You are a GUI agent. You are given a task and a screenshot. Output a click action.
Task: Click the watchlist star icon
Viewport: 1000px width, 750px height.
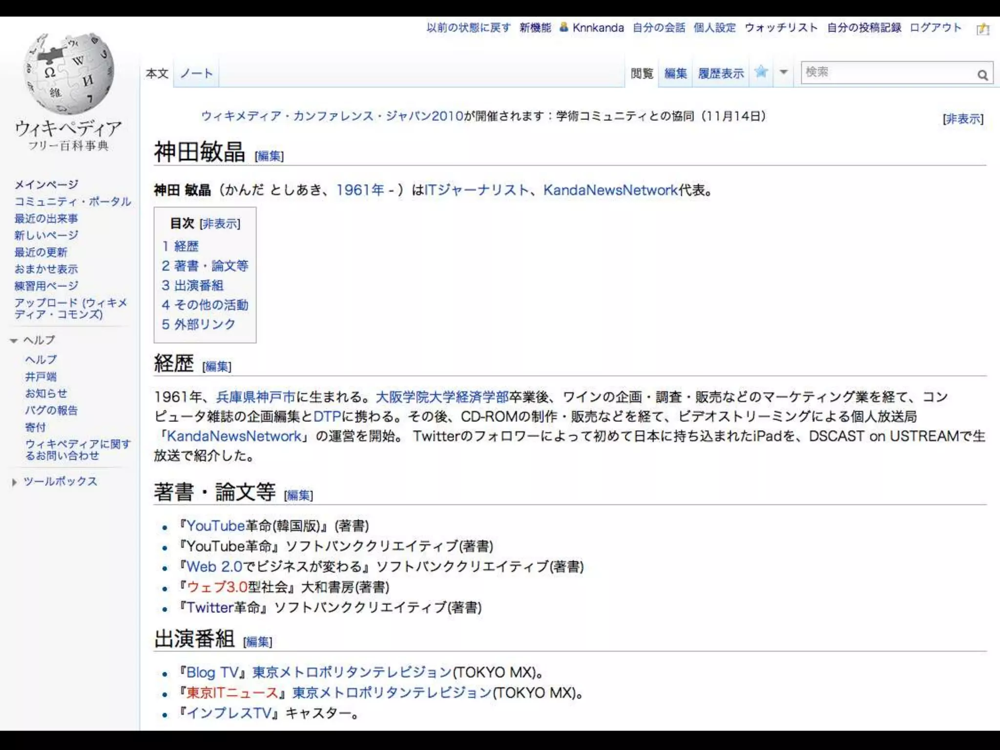[x=761, y=72]
